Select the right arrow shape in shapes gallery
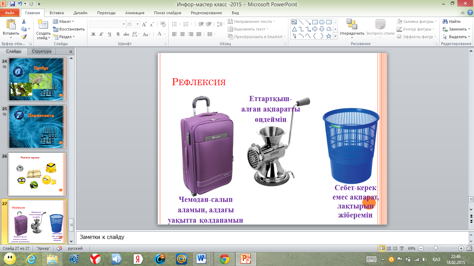The height and width of the screenshot is (266, 474). point(315,29)
